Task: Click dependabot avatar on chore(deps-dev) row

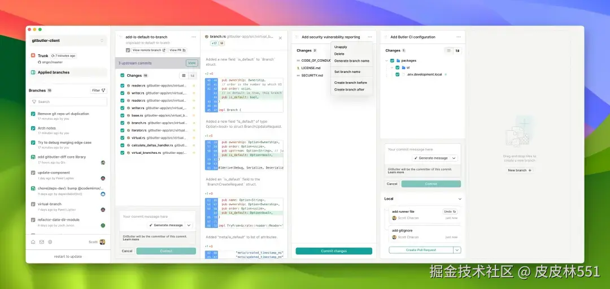Action: (103, 193)
